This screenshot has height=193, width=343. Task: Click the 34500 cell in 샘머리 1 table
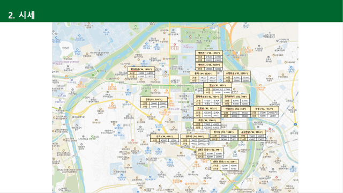point(208,57)
